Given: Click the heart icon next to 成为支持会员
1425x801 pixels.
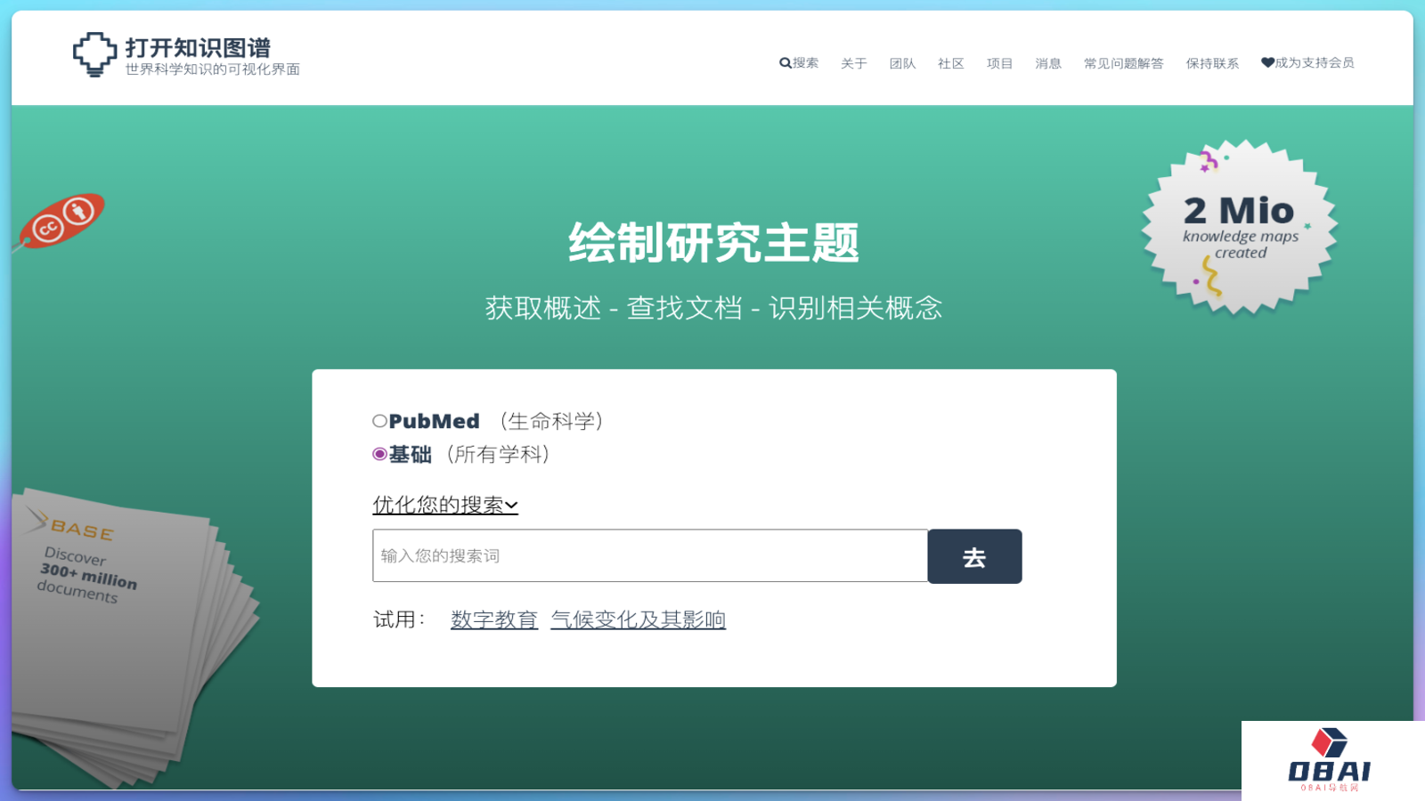Looking at the screenshot, I should pyautogui.click(x=1267, y=63).
